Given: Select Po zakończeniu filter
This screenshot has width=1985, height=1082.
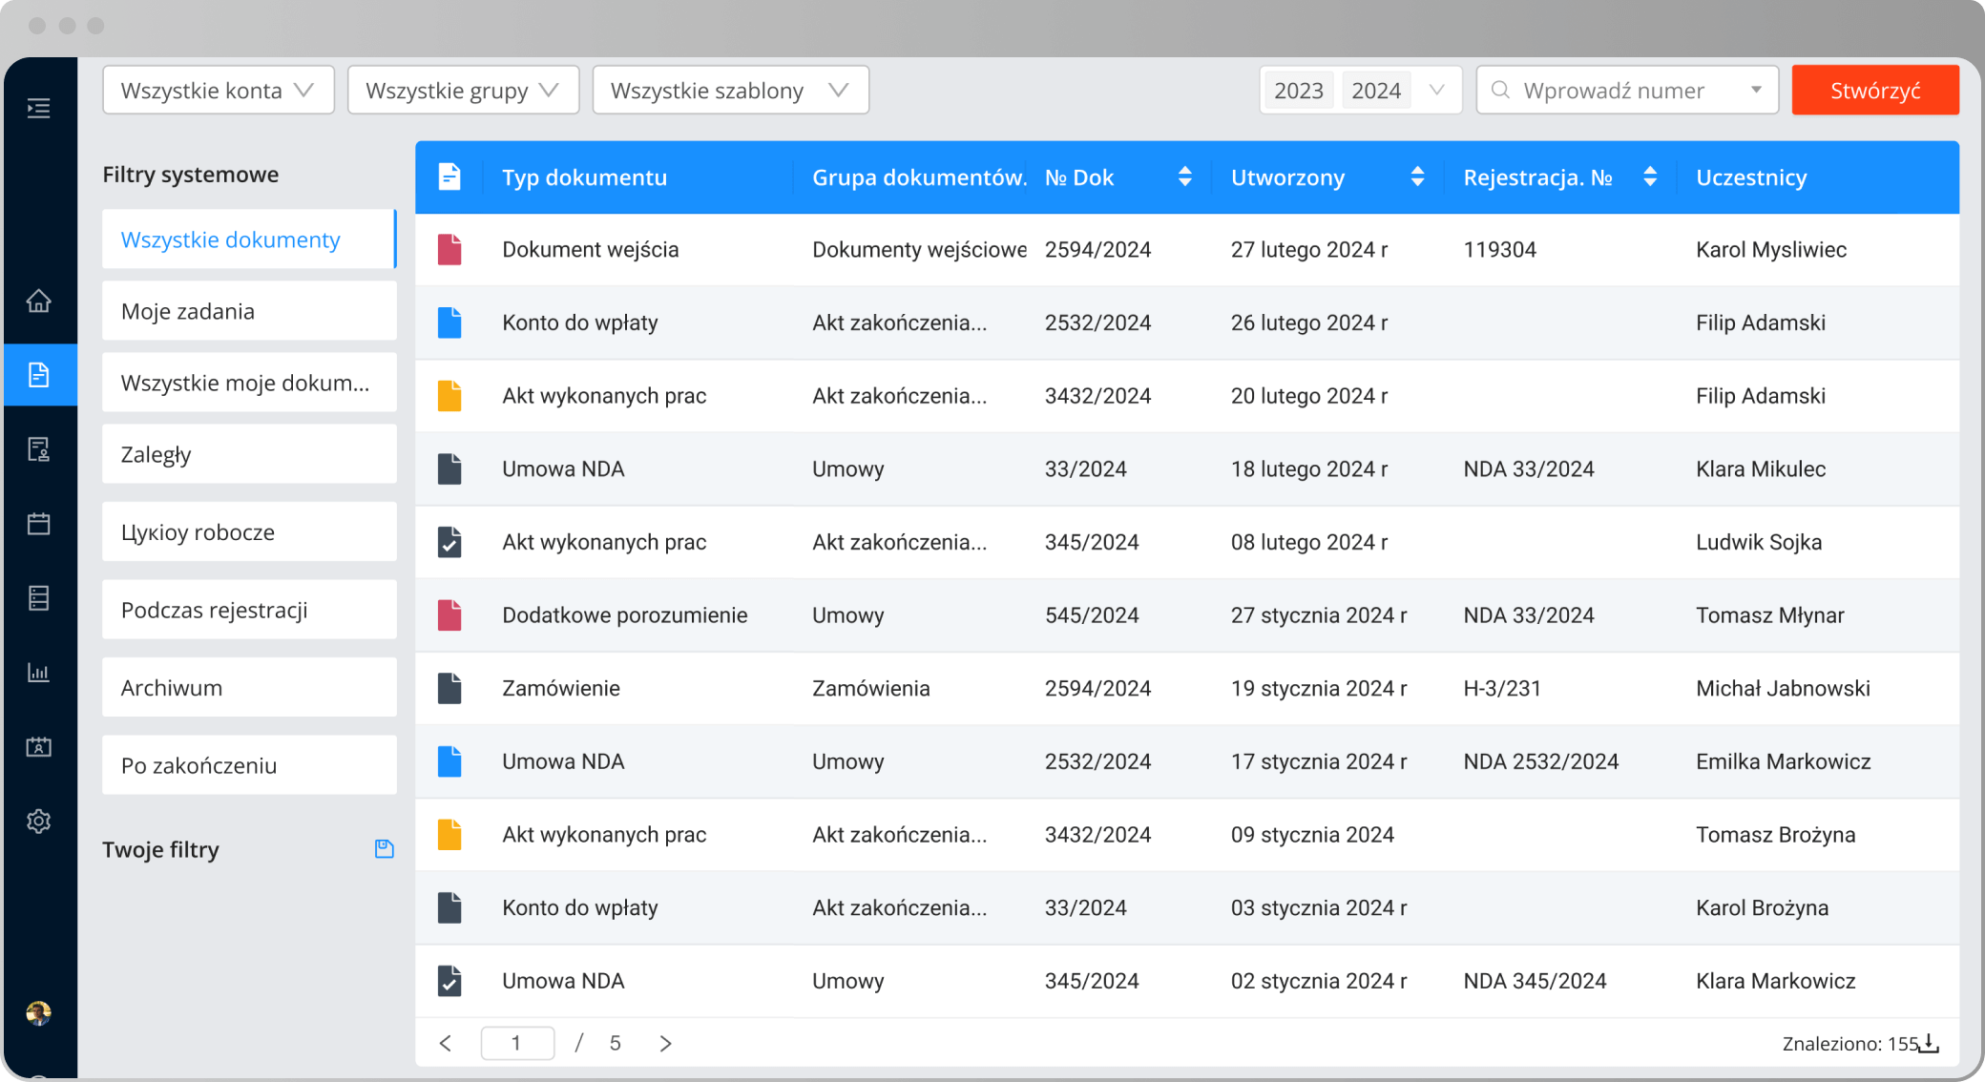Looking at the screenshot, I should (249, 765).
